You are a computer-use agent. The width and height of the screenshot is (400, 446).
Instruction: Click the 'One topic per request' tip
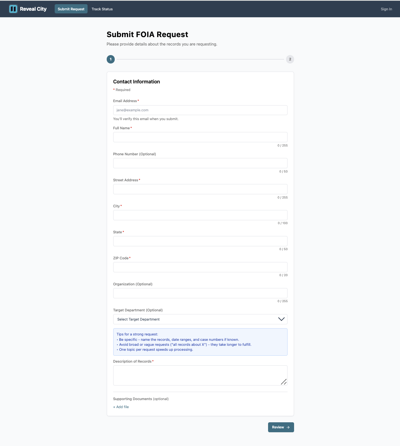[x=154, y=350]
